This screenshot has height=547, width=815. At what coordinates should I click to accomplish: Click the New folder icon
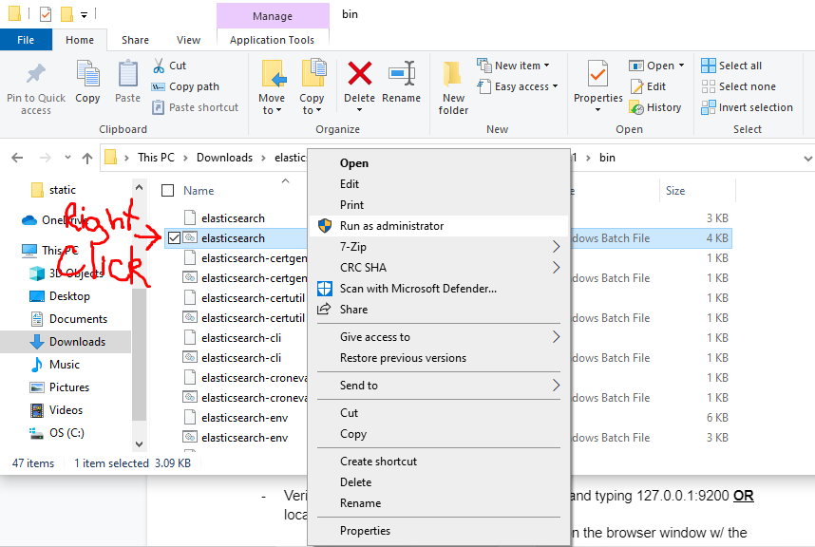(x=453, y=74)
